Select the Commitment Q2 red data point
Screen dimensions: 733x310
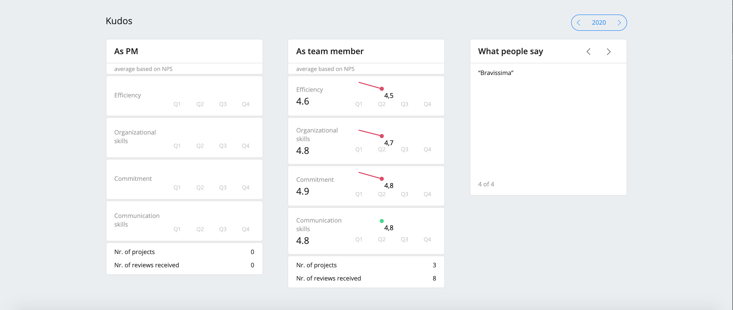382,179
